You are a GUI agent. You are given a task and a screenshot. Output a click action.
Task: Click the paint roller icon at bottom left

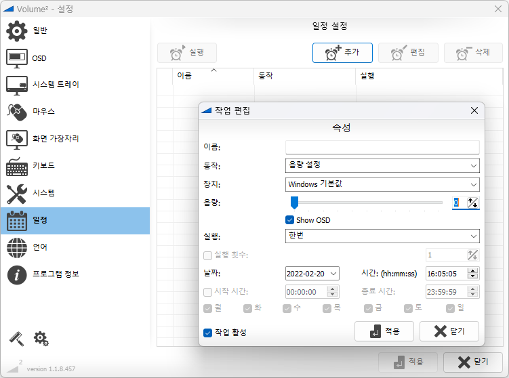[16, 339]
